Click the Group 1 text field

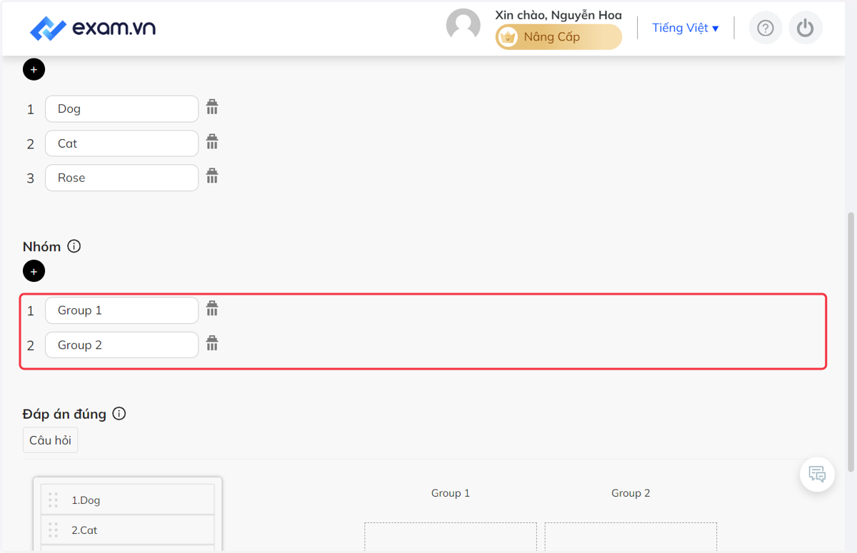pyautogui.click(x=121, y=310)
